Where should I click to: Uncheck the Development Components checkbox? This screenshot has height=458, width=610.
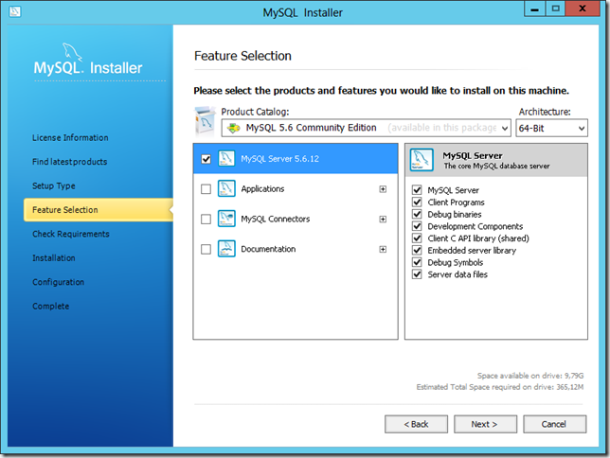coord(417,226)
